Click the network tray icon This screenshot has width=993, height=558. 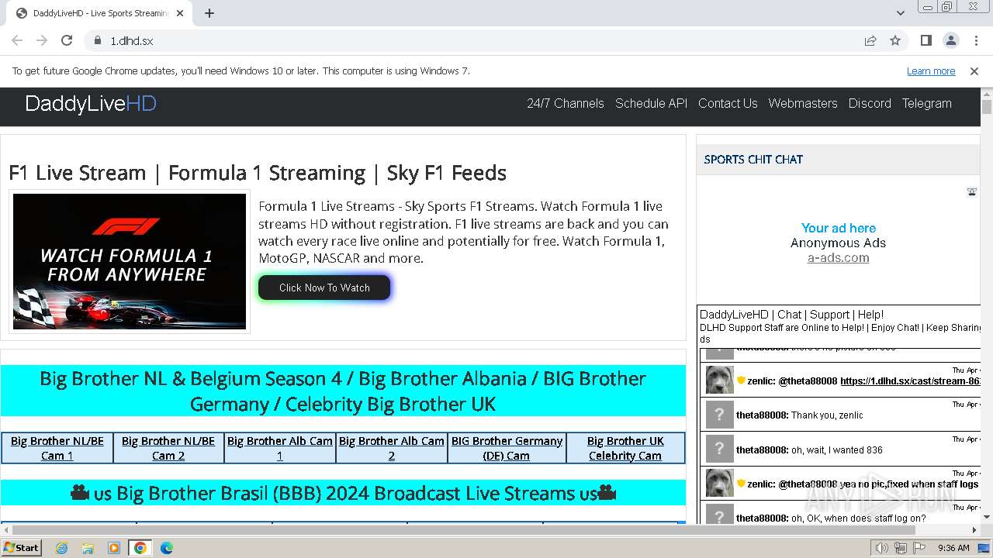(x=901, y=548)
